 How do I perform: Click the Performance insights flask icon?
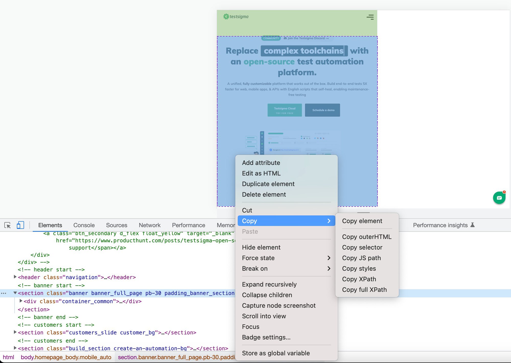(472, 225)
